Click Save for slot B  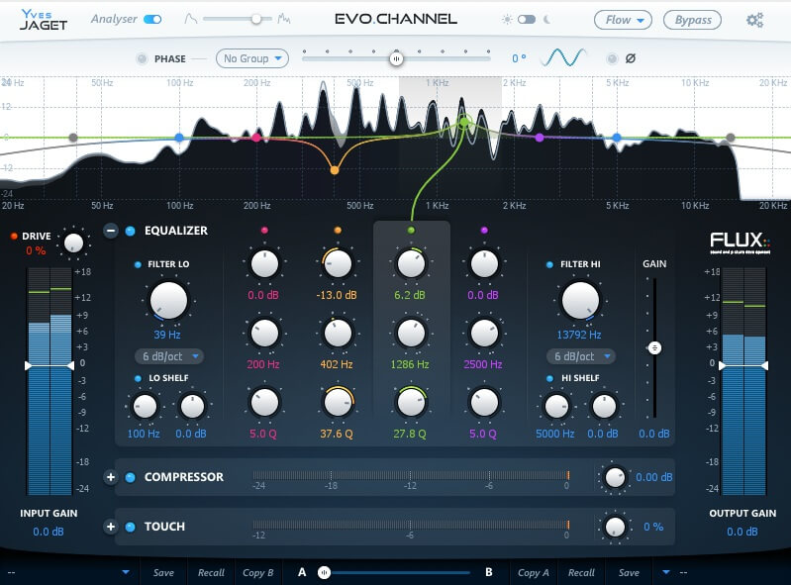tap(629, 572)
